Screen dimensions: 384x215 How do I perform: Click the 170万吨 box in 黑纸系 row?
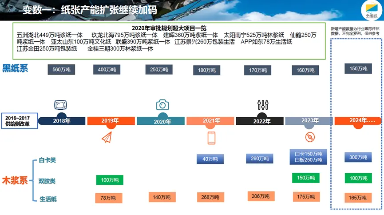(x=257, y=70)
